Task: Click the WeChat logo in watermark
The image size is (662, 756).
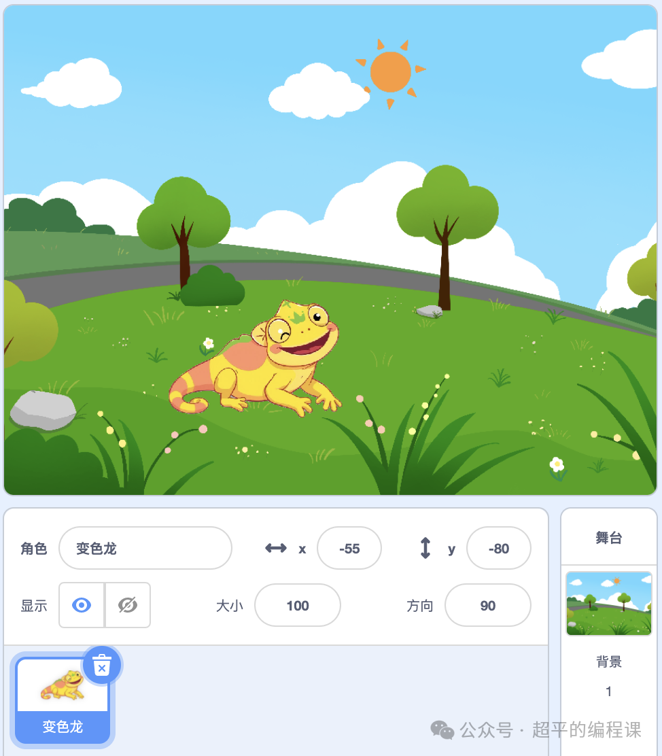Action: (x=442, y=730)
